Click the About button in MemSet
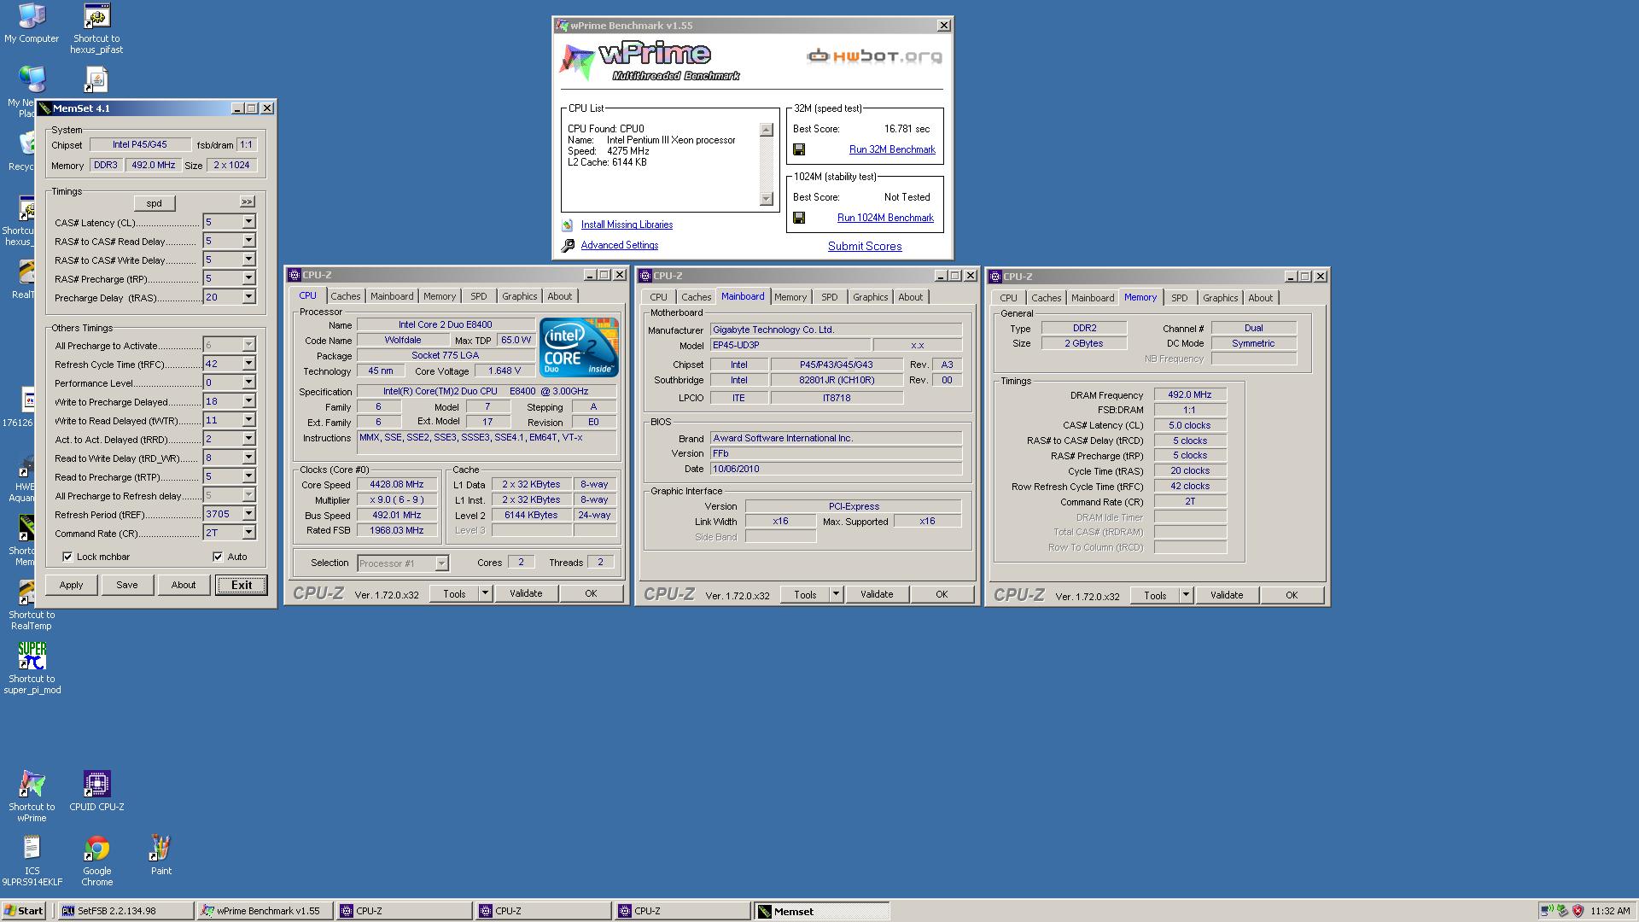 [184, 585]
